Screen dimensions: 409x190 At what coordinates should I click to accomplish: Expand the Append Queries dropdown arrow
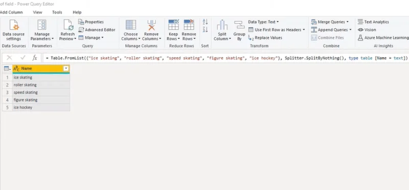350,30
